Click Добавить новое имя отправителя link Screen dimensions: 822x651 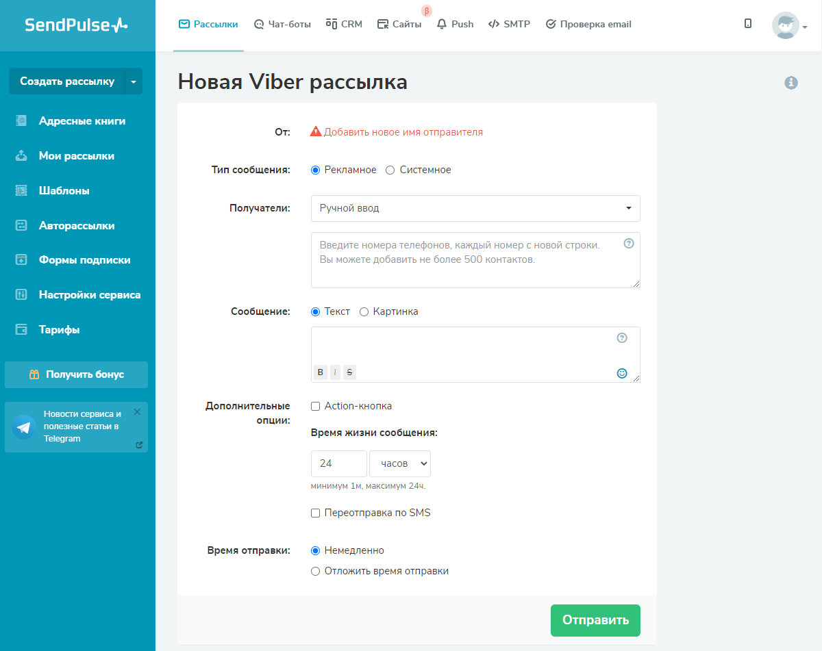pyautogui.click(x=403, y=132)
